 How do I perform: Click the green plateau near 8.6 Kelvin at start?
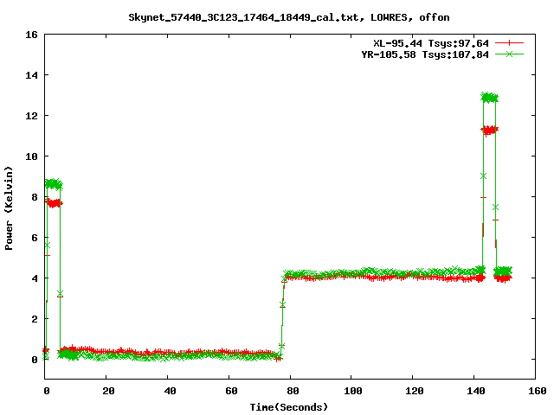tap(54, 184)
